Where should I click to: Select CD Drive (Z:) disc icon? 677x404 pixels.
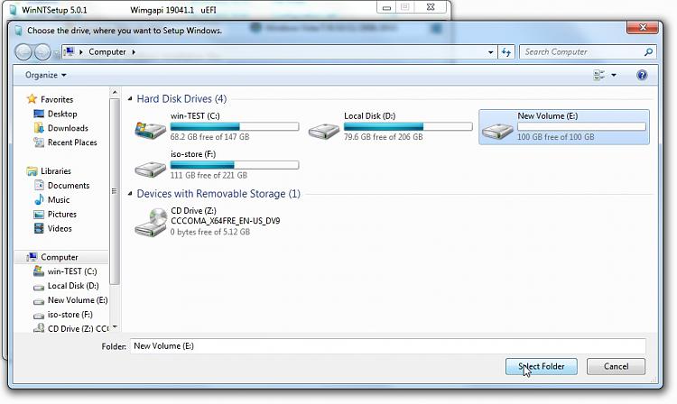tap(151, 222)
